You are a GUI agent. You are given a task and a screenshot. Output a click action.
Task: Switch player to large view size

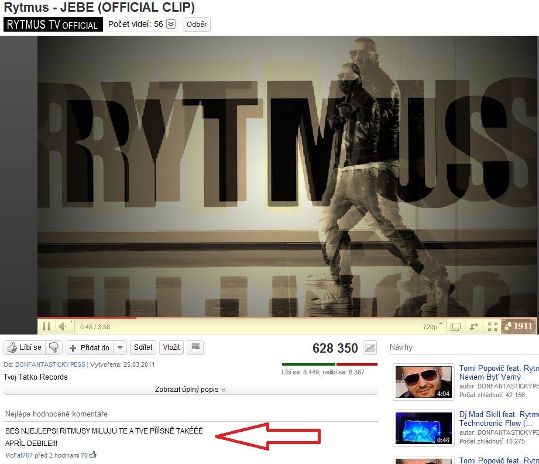[x=455, y=327]
